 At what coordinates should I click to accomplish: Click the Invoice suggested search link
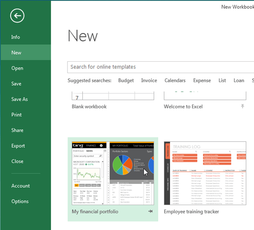coord(149,80)
